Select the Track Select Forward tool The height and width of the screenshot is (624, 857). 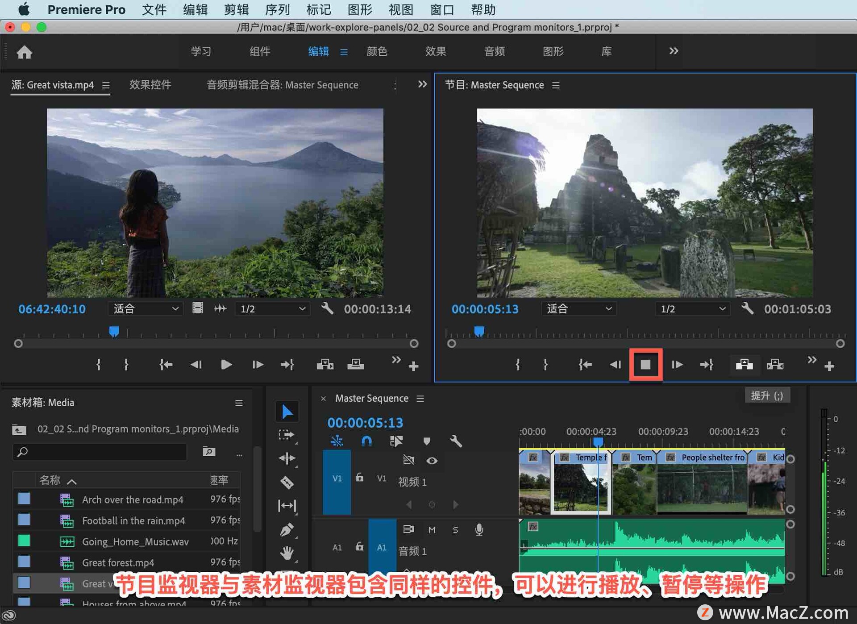point(287,434)
